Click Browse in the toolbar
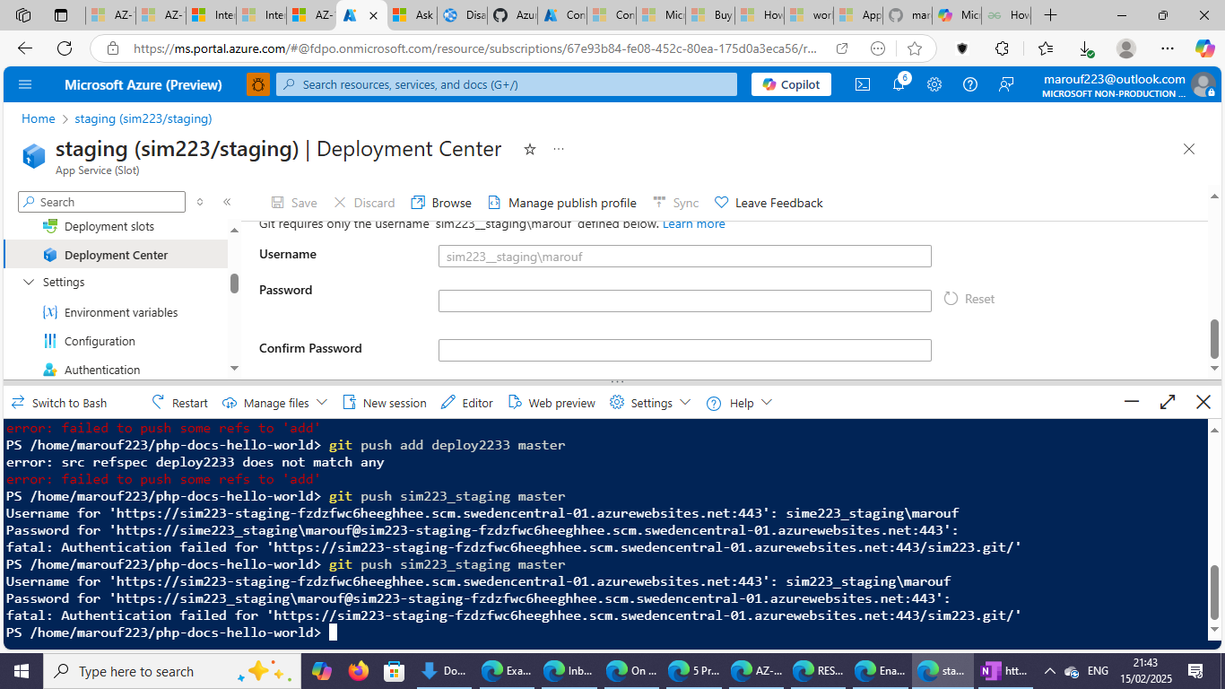Image resolution: width=1225 pixels, height=689 pixels. point(441,203)
